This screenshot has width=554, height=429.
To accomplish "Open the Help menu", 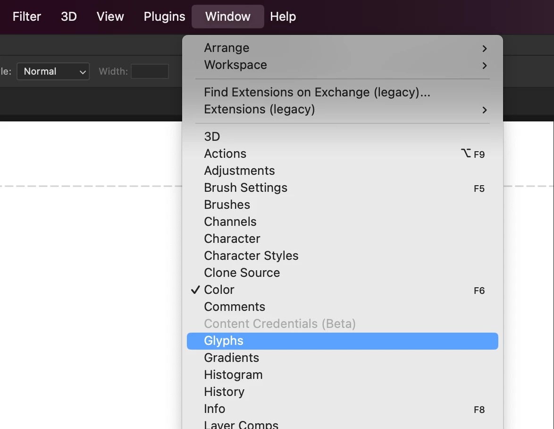I will pos(283,17).
